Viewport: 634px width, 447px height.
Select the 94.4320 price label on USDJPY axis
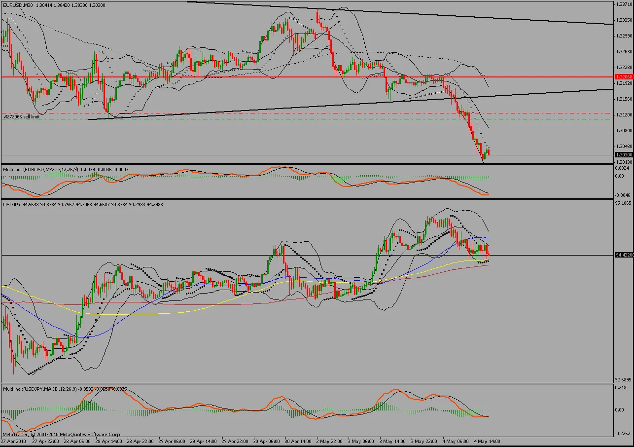tap(624, 255)
